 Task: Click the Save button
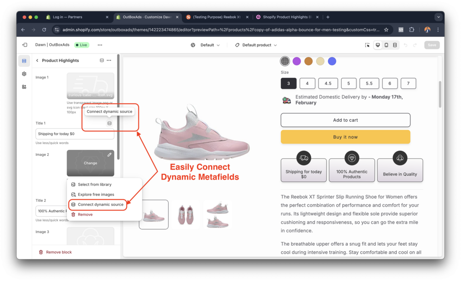pyautogui.click(x=432, y=45)
